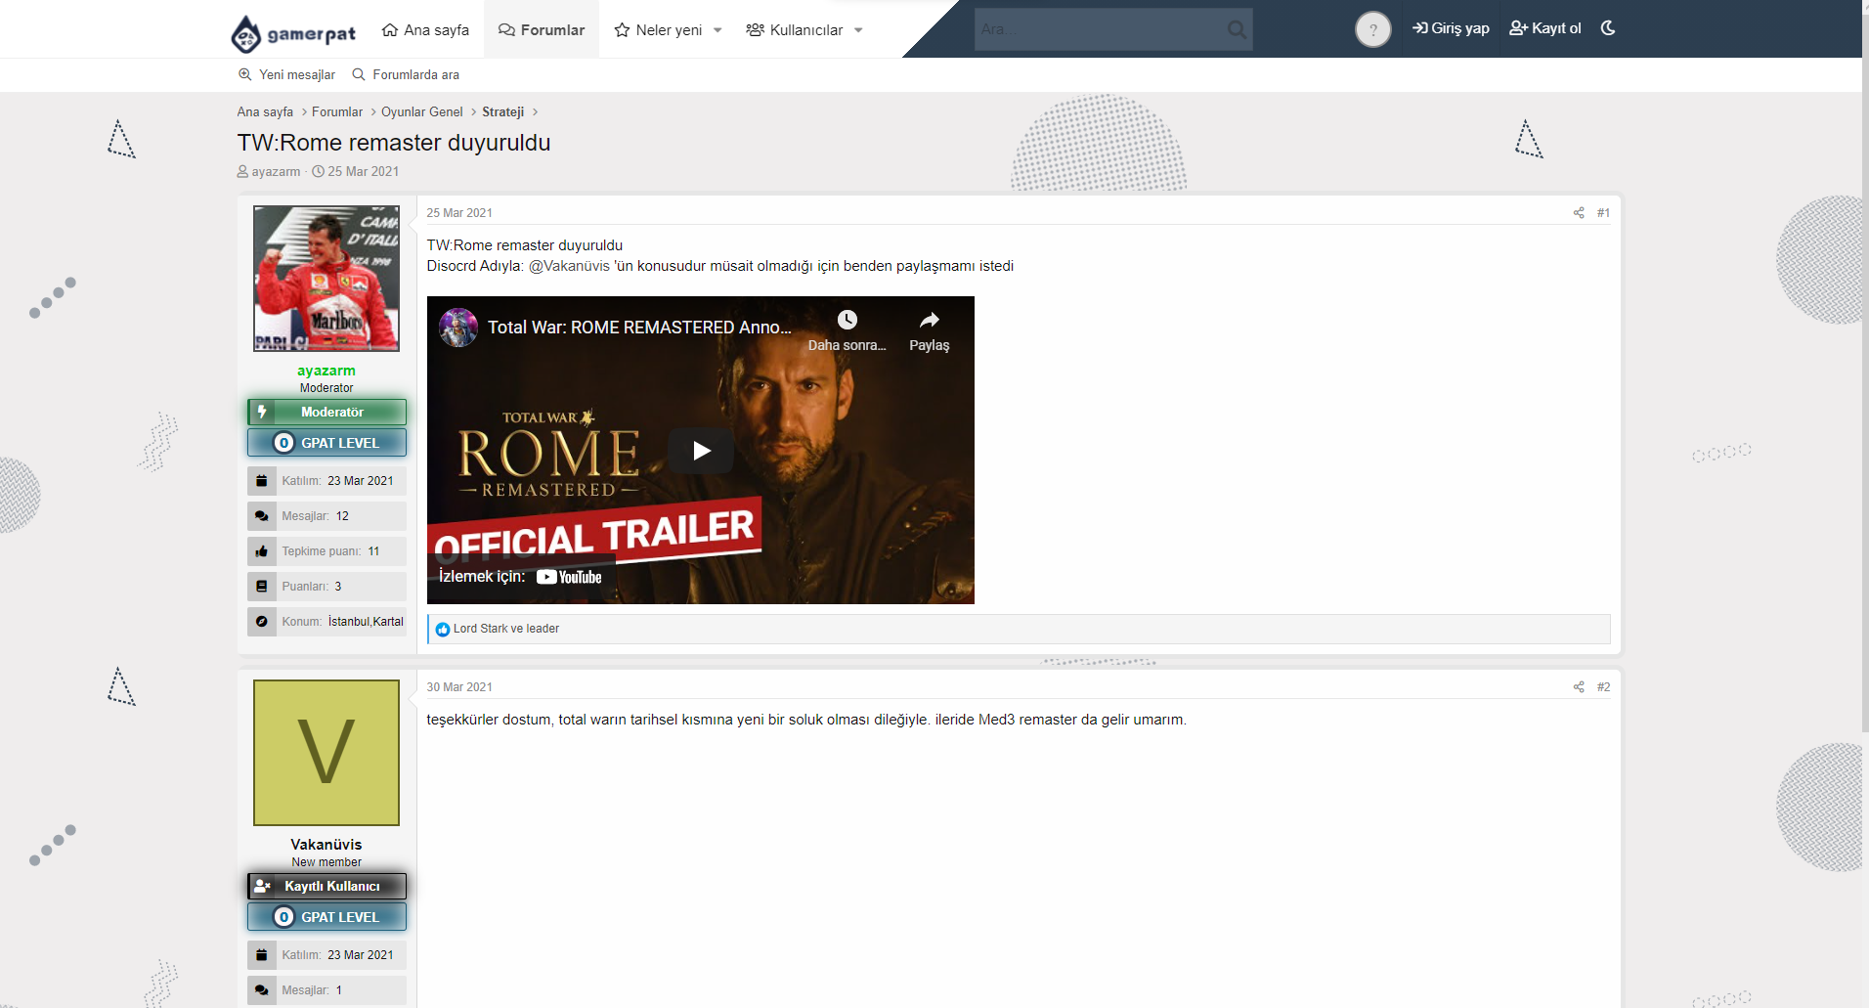Click the video channel avatar icon
Screen dimensions: 1869x1008
(x=457, y=327)
